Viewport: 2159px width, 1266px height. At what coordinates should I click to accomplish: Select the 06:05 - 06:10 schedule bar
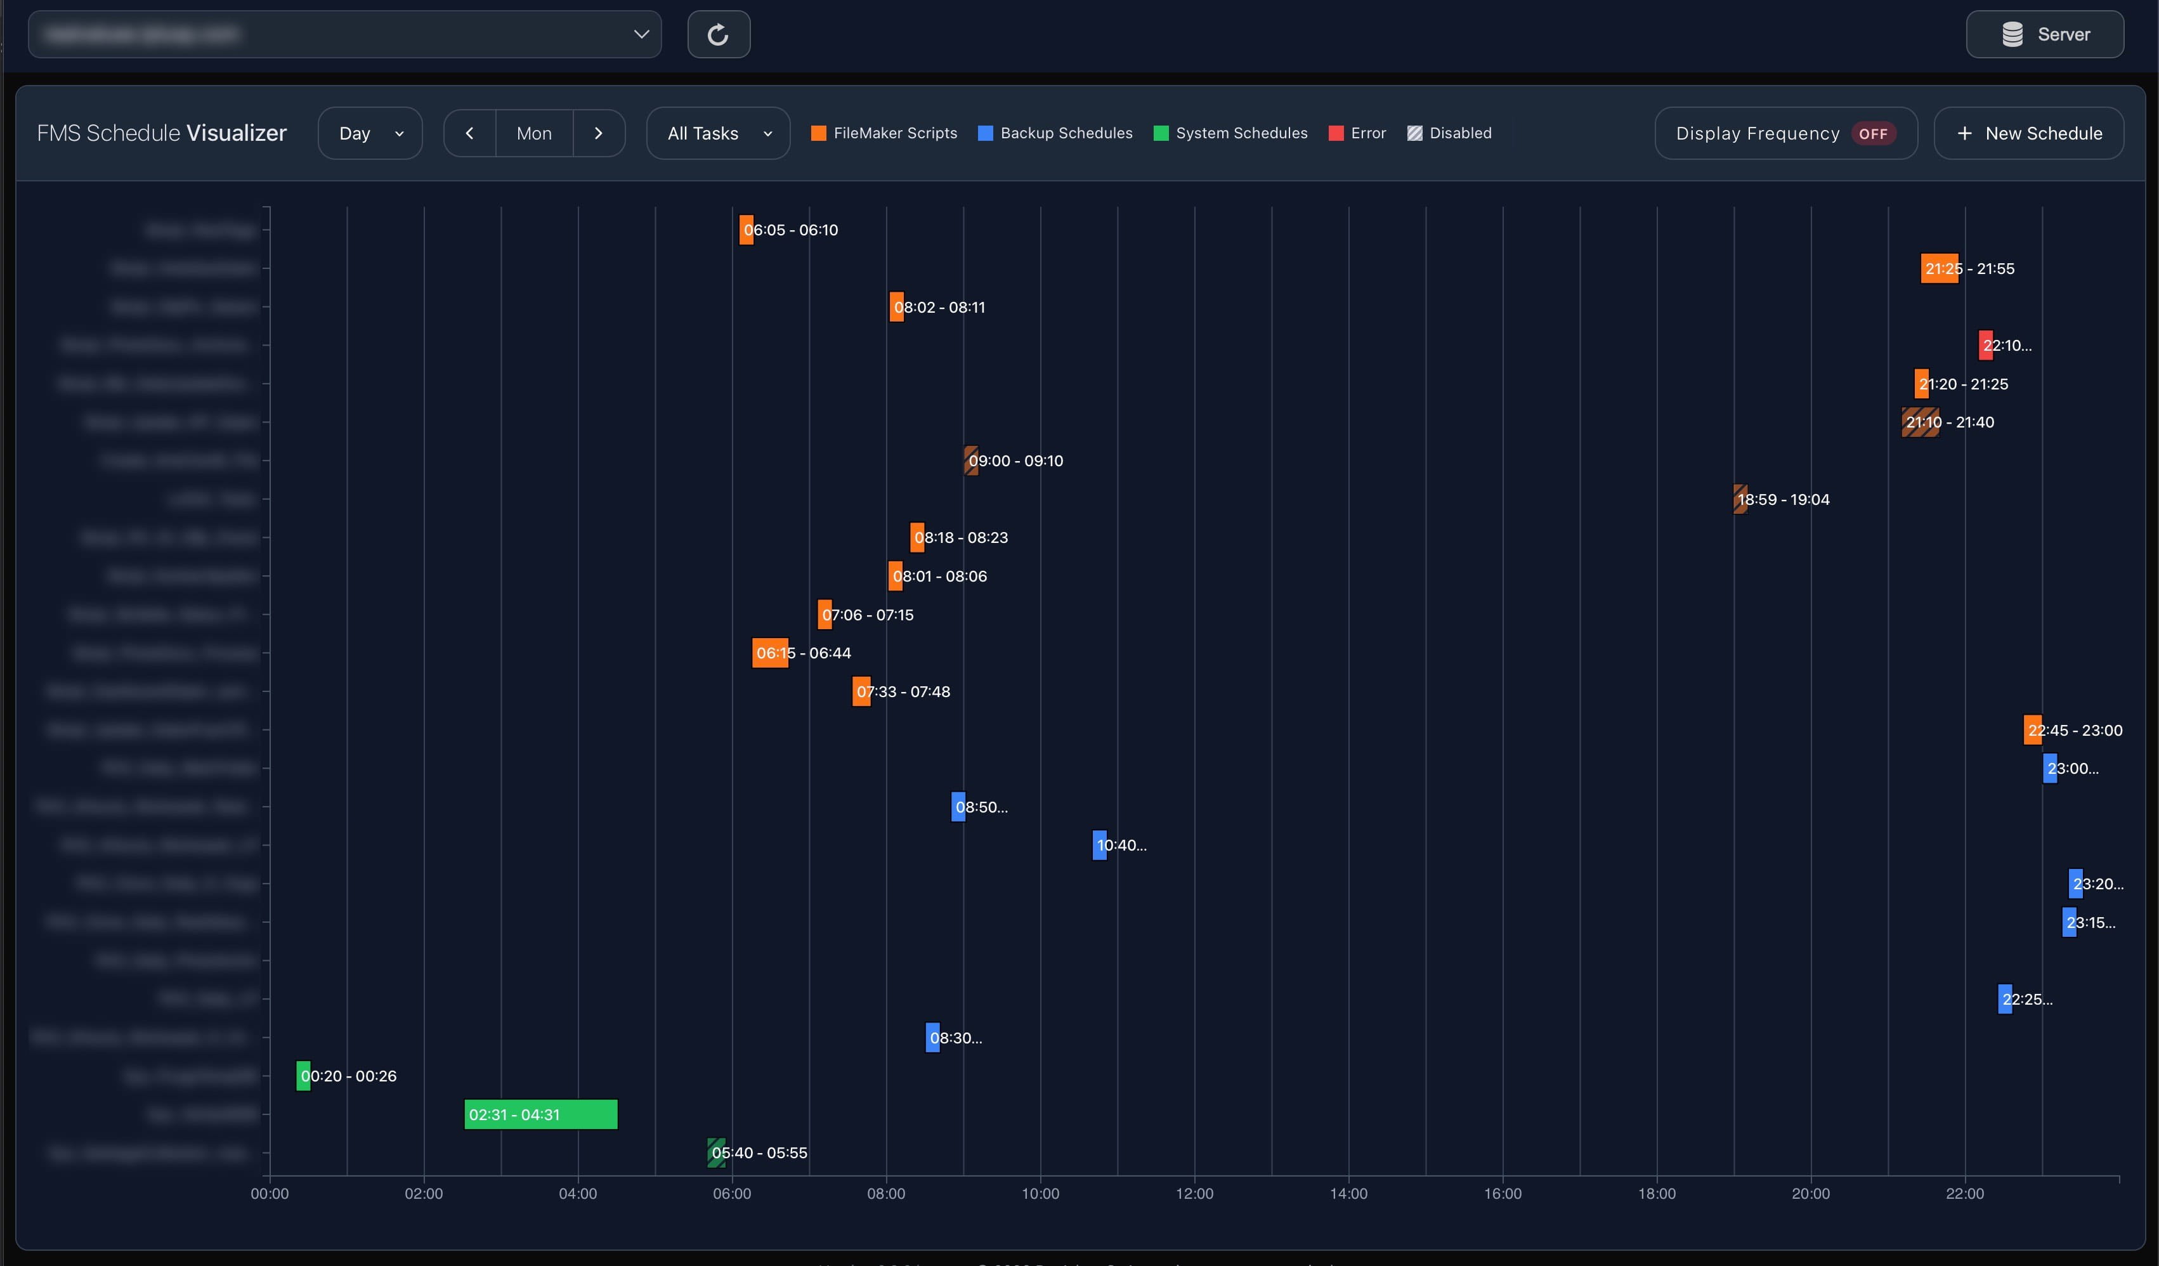coord(747,230)
